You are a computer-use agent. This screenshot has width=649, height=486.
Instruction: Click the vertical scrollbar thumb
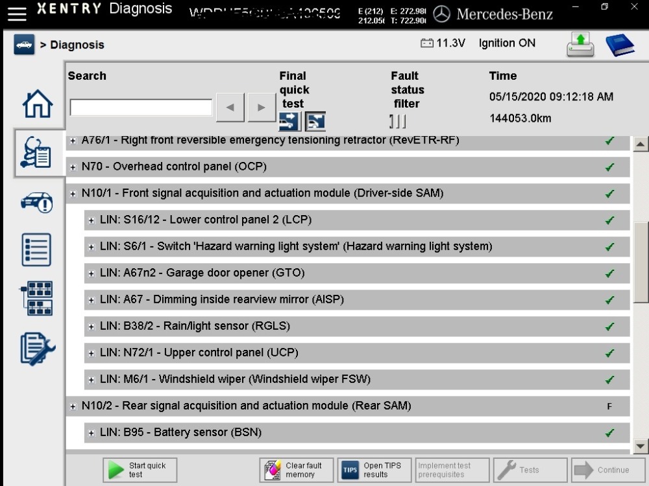coord(641,262)
